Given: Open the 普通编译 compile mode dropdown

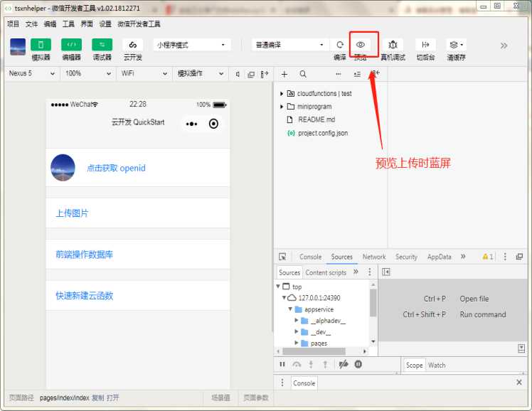Looking at the screenshot, I should tap(290, 45).
